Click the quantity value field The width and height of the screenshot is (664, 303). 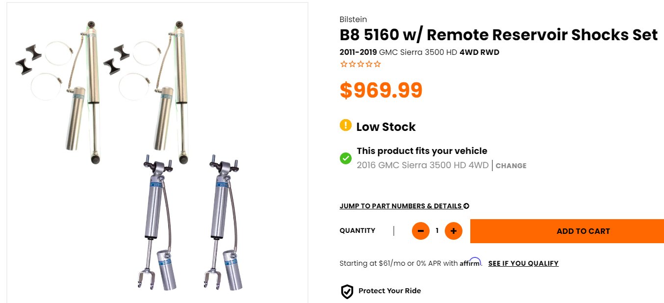click(437, 231)
